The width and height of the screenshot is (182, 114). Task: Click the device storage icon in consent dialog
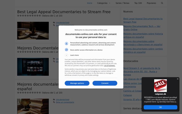[66, 50]
